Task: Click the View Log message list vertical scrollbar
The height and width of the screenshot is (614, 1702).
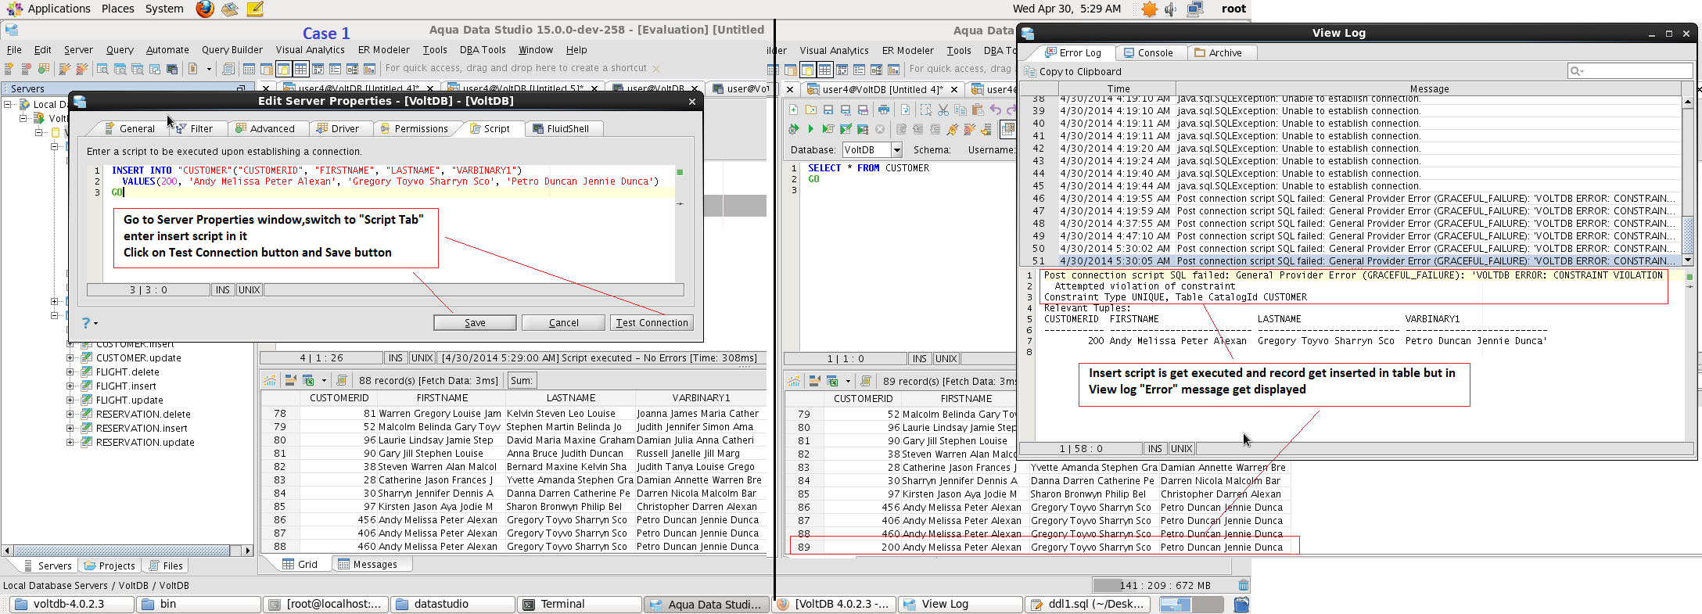Action: point(1688,181)
